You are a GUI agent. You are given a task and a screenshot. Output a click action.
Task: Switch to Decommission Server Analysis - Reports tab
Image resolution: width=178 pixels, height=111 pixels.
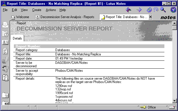coord(65,17)
